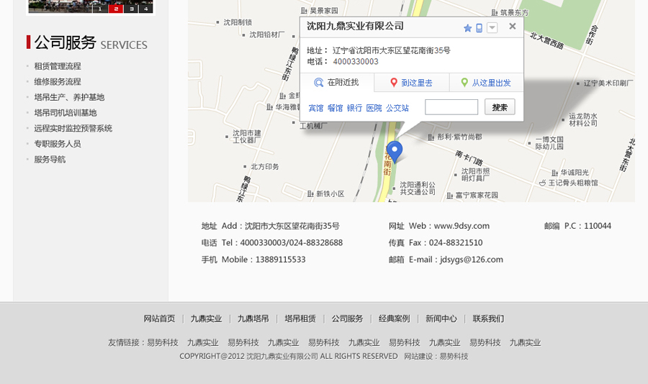Image resolution: width=648 pixels, height=384 pixels.
Task: Click the green pin icon for 从这里出发
Action: pyautogui.click(x=464, y=83)
